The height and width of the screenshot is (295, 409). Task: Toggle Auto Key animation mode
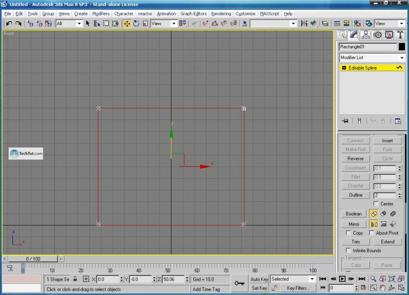click(x=259, y=279)
